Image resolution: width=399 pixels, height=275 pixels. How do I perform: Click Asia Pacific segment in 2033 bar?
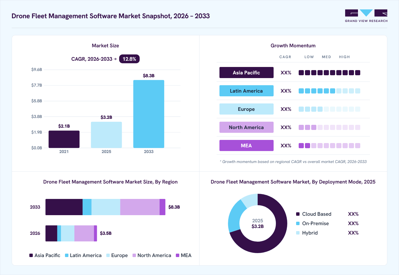[x=64, y=207]
